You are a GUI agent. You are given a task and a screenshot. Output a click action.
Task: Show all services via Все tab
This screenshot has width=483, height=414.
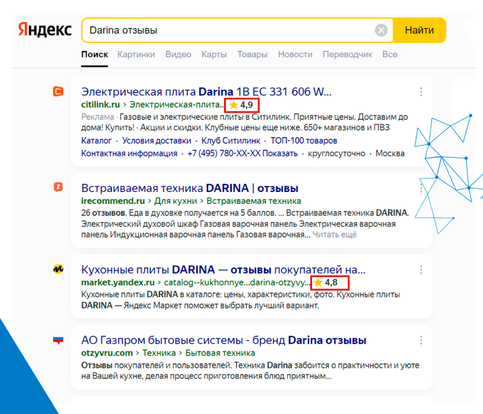click(390, 54)
